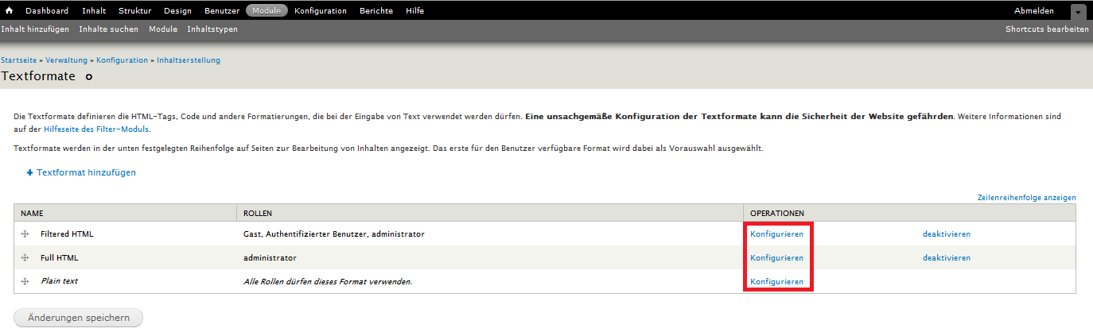Deactivate the Filtered HTML format
Screen dimensions: 1093x336
click(946, 234)
